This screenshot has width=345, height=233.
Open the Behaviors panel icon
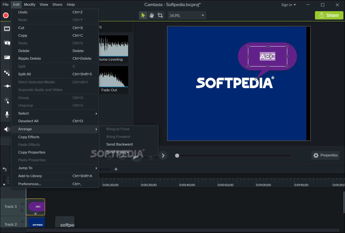(7, 72)
